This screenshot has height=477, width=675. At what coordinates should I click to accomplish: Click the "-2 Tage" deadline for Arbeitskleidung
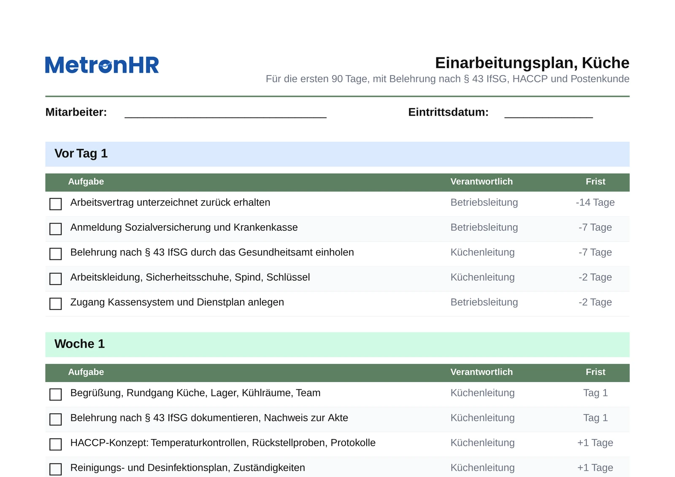pos(595,278)
